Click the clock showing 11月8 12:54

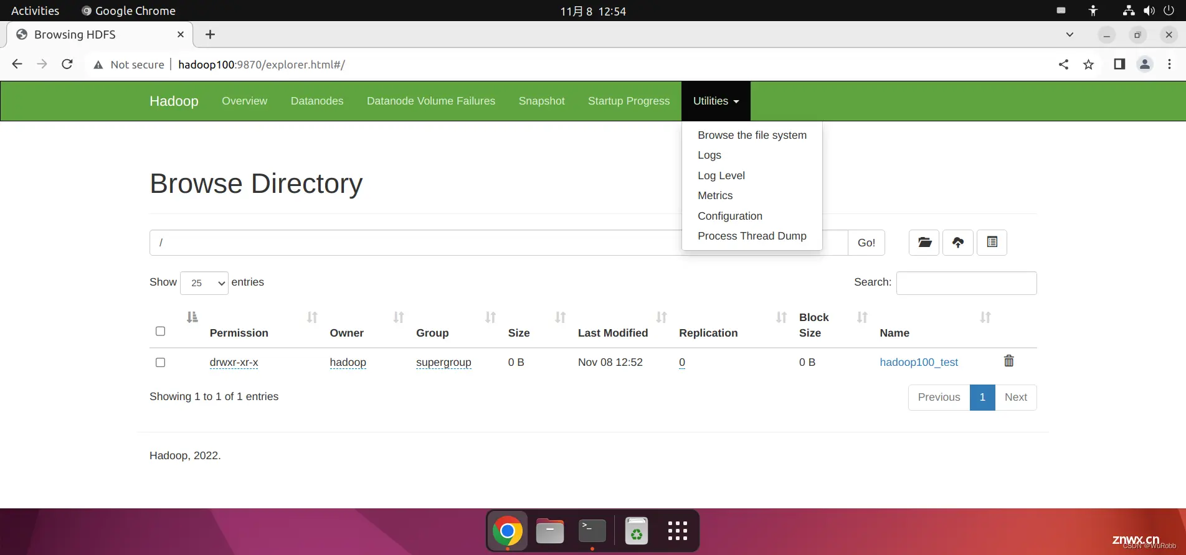tap(593, 11)
